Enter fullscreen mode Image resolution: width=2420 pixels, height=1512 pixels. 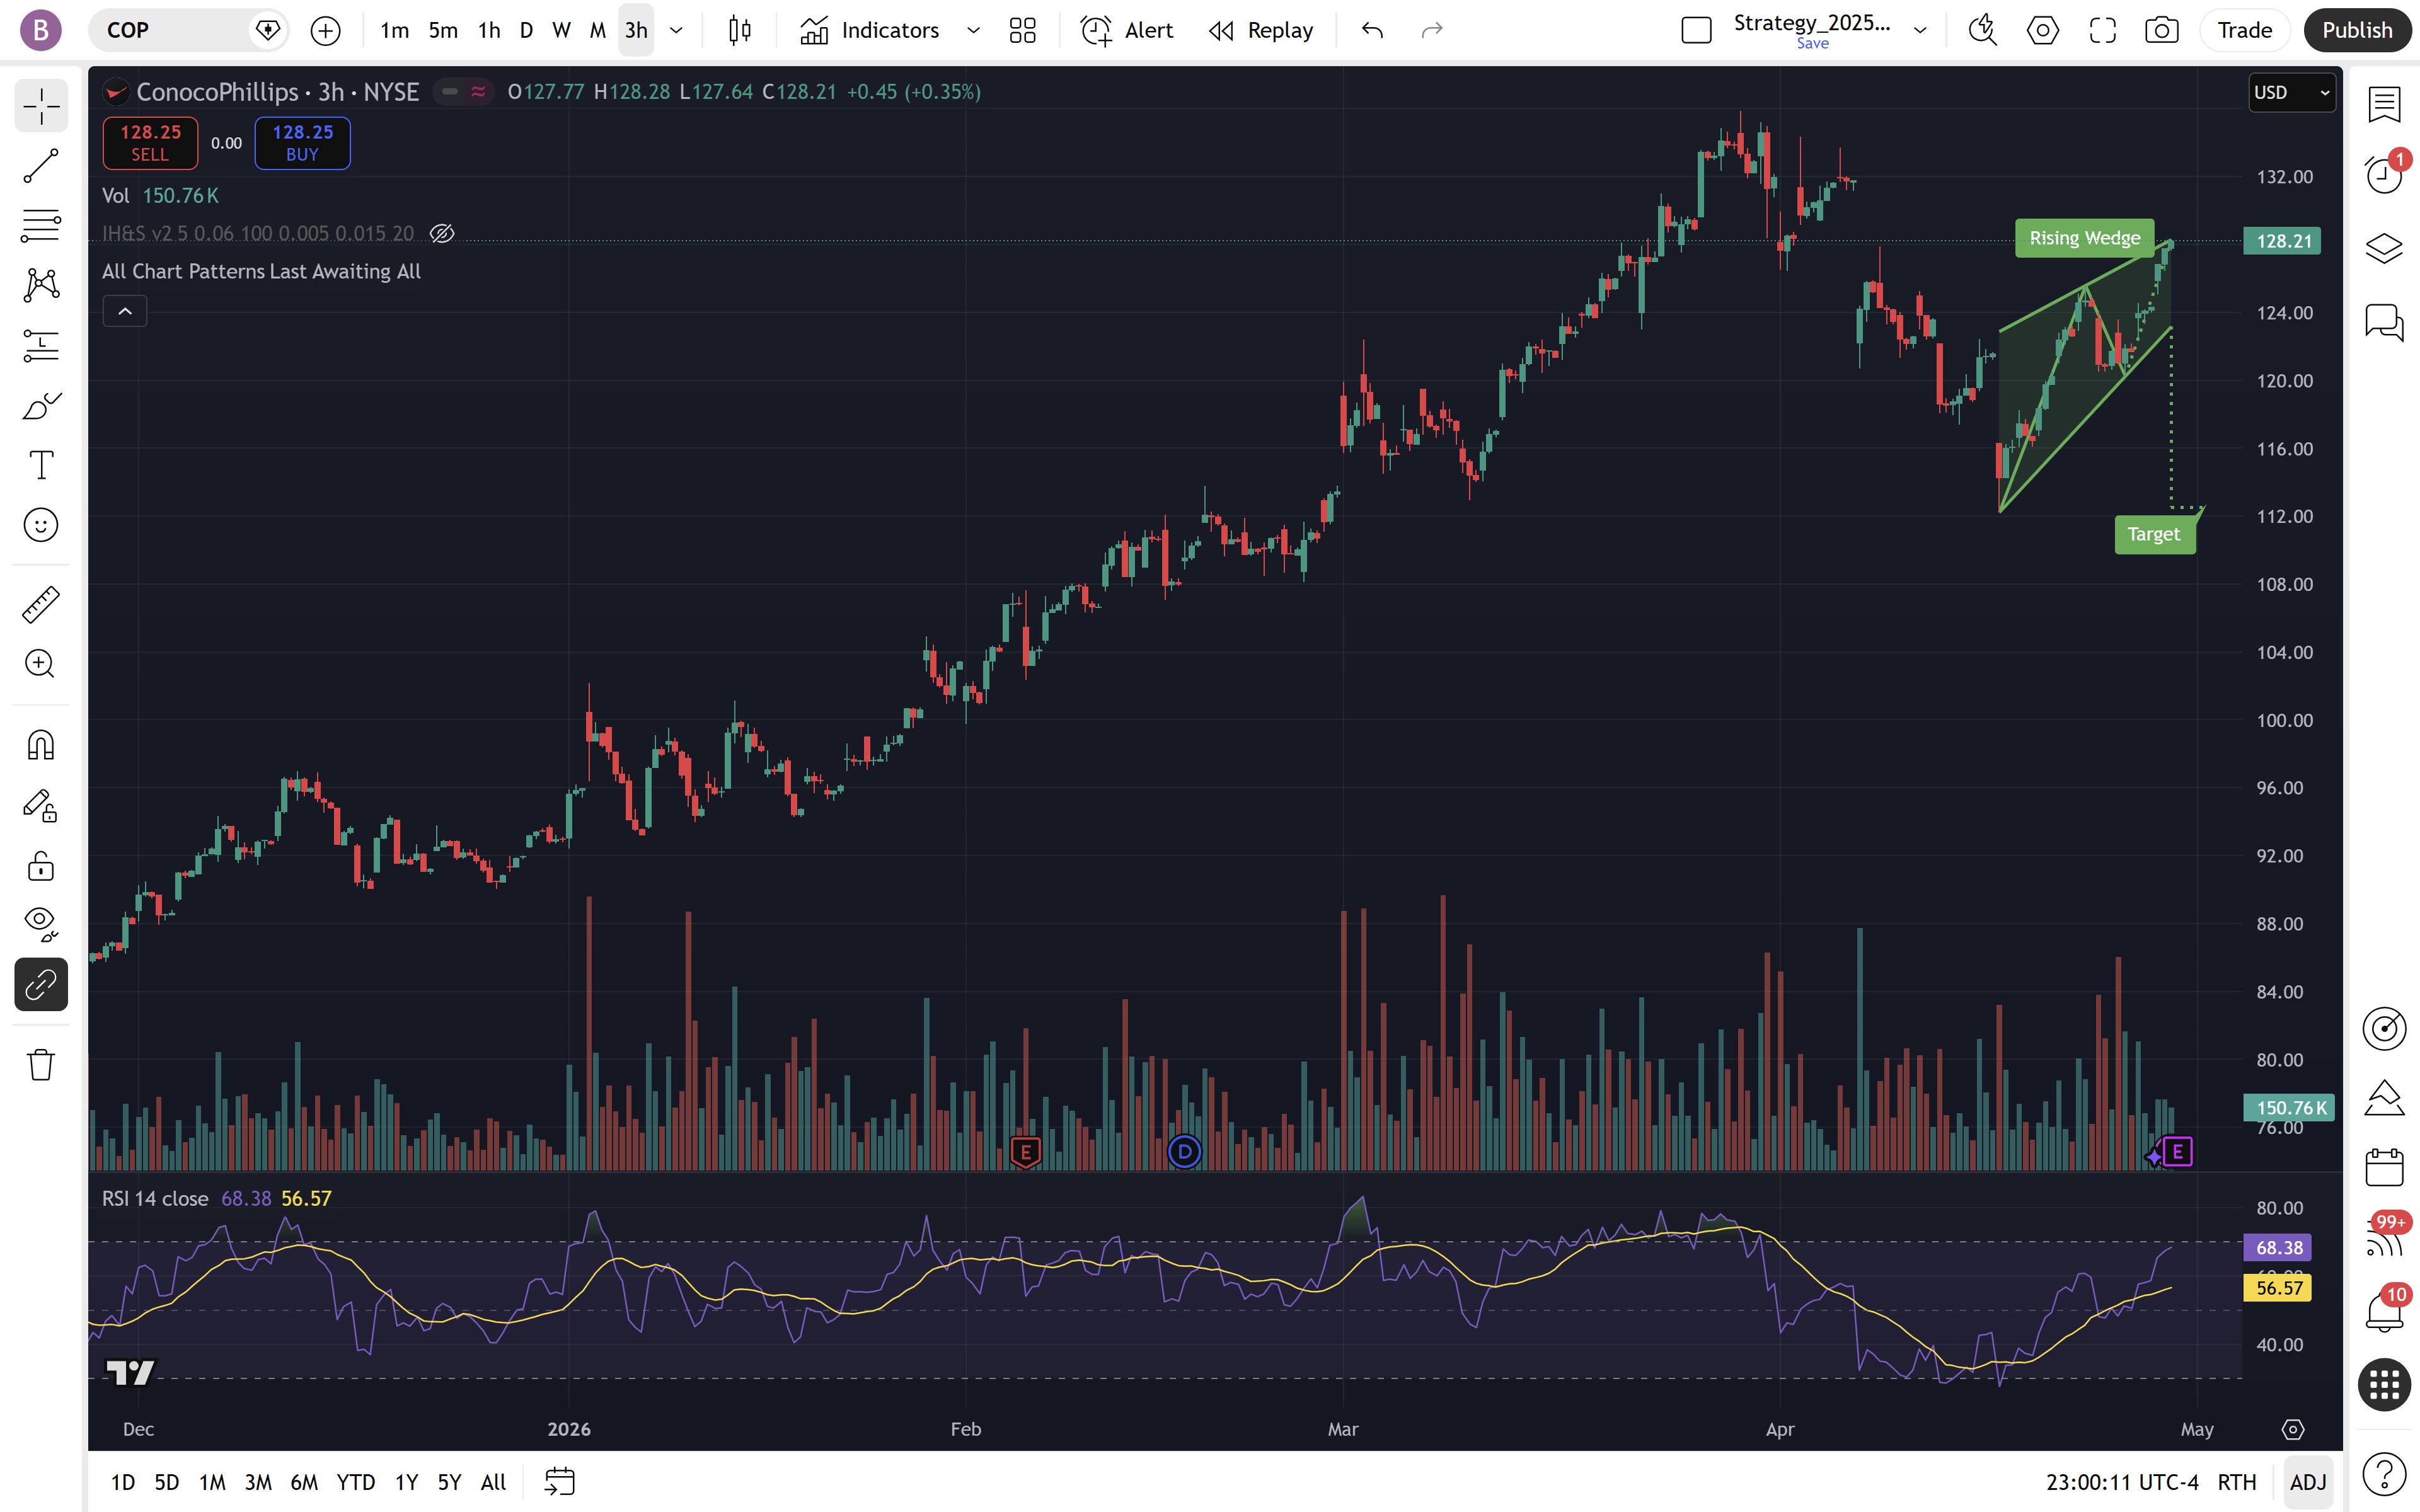[x=2103, y=30]
